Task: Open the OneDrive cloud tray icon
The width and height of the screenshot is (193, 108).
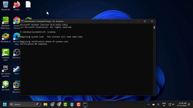Action: (x=153, y=104)
